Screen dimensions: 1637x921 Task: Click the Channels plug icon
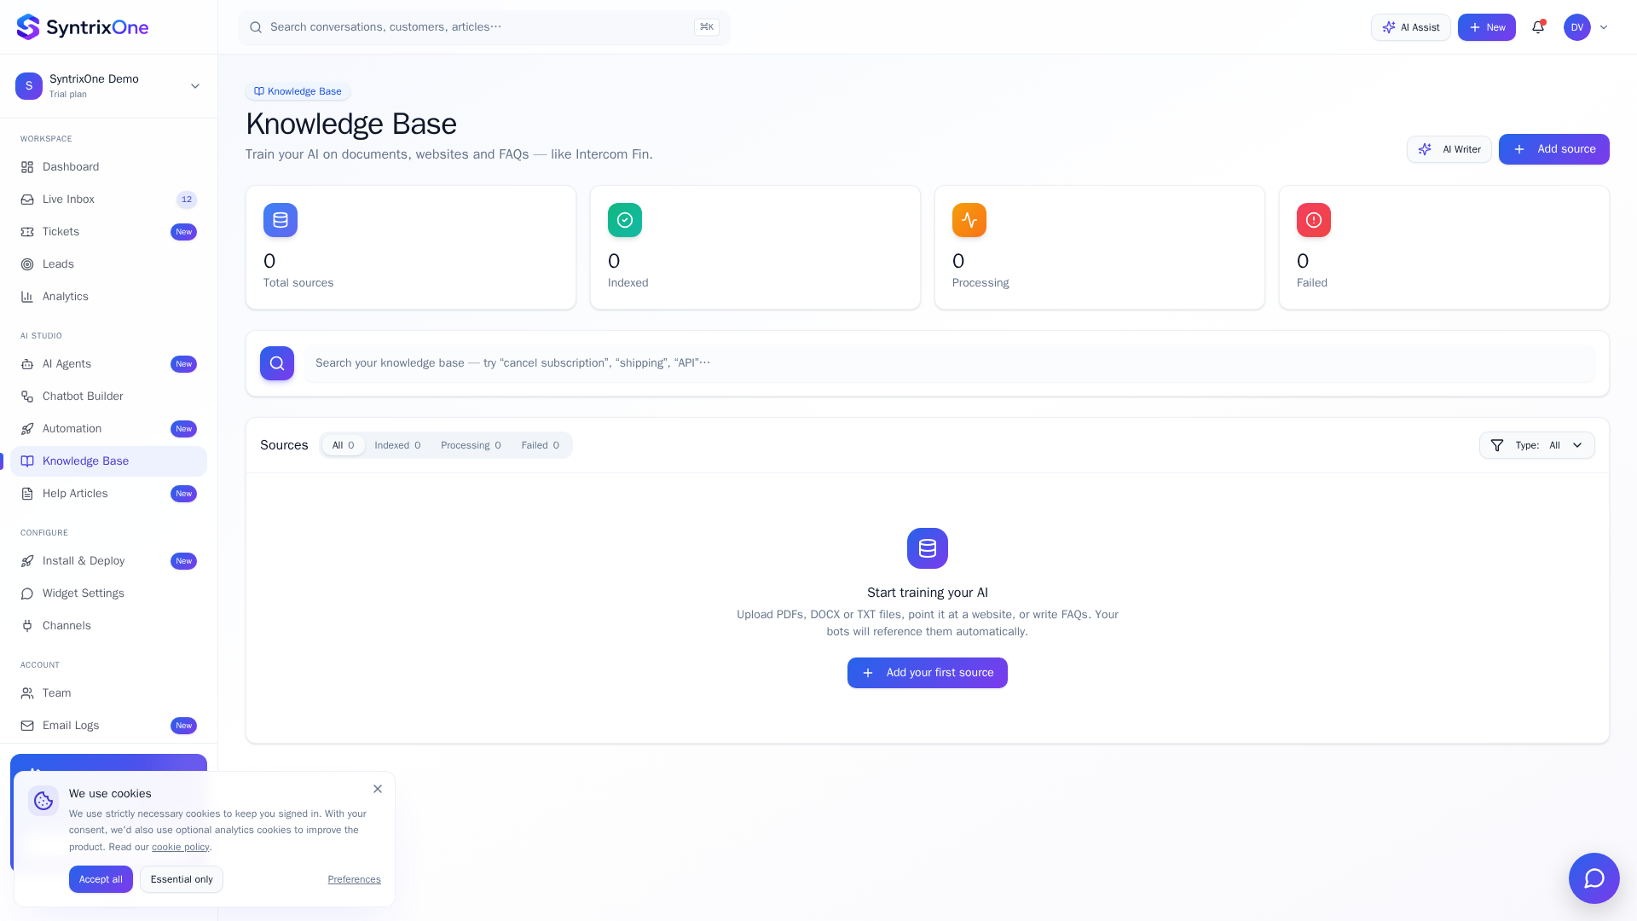pyautogui.click(x=27, y=626)
